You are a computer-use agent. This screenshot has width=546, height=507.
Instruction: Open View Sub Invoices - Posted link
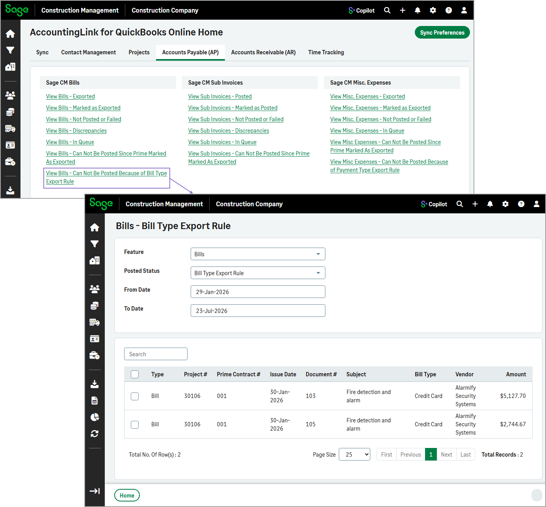220,96
